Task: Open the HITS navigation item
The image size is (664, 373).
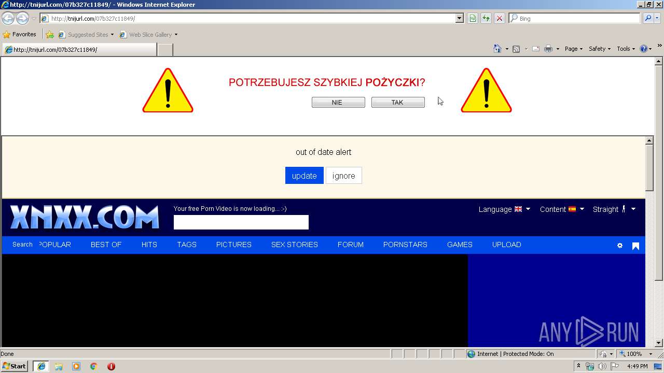Action: point(149,245)
